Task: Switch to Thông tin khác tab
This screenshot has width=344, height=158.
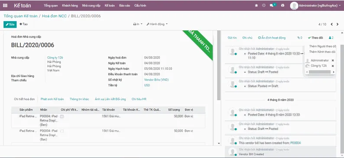Action: [x=79, y=99]
